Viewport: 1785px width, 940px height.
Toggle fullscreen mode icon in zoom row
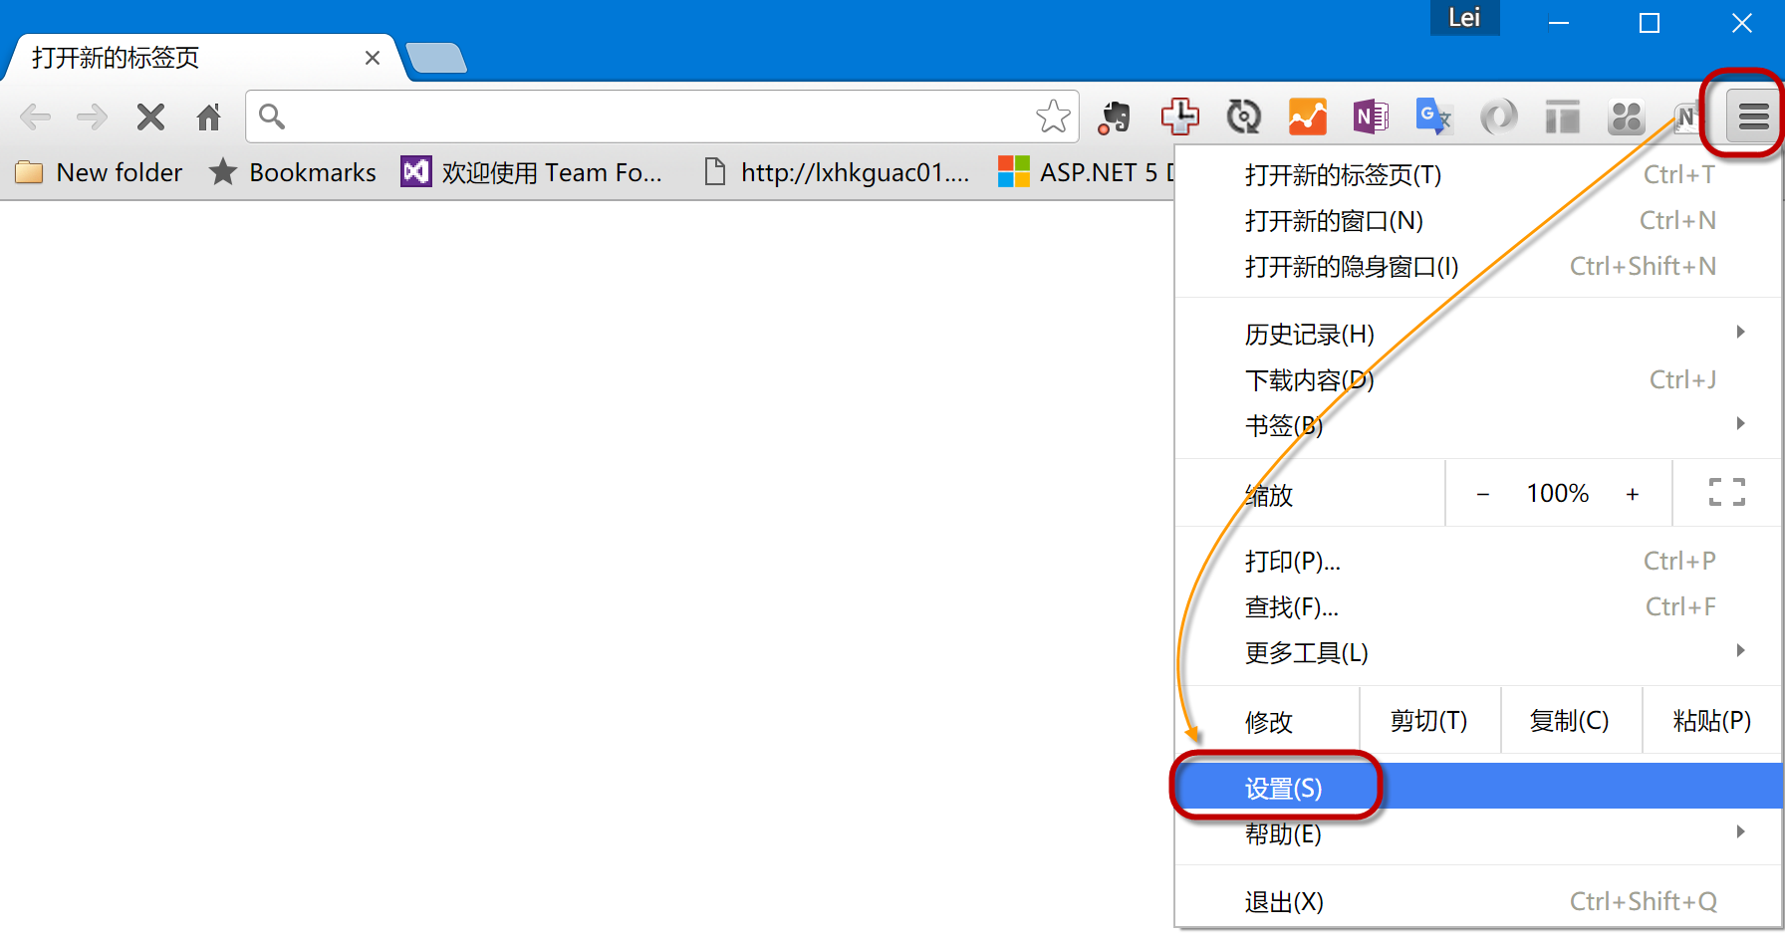[1727, 492]
